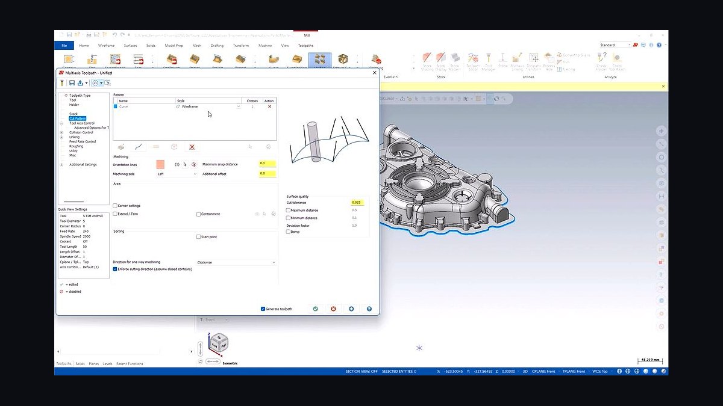
Task: Click the orientation lines color swatch
Action: tap(160, 164)
